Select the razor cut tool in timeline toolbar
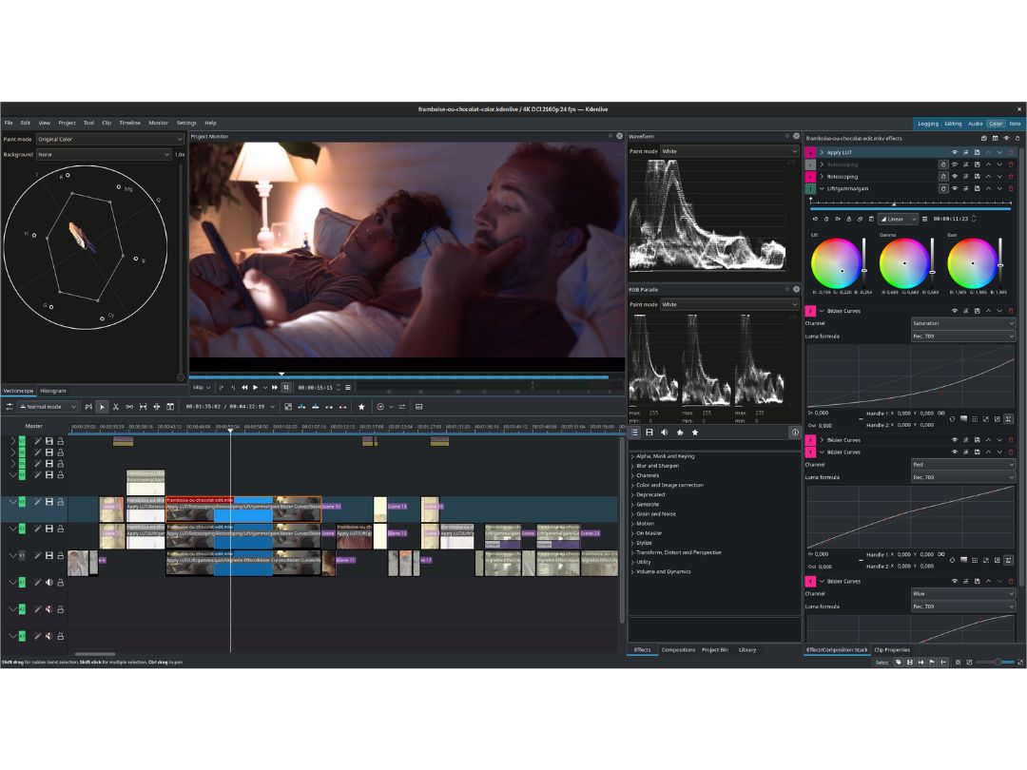The height and width of the screenshot is (770, 1027). (x=116, y=407)
